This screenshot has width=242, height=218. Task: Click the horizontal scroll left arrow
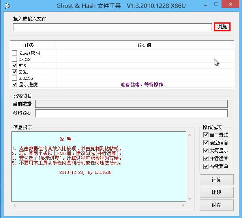click(15, 205)
